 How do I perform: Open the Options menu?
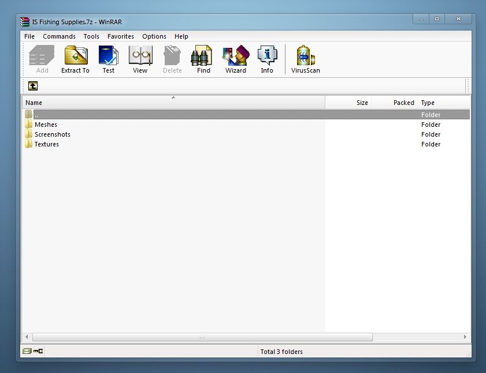[154, 36]
